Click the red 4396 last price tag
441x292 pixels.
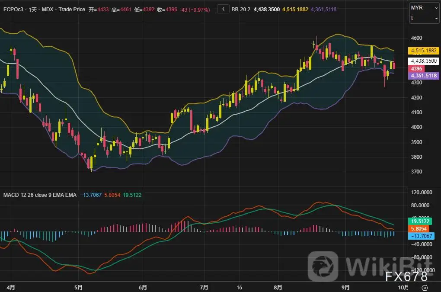416,69
